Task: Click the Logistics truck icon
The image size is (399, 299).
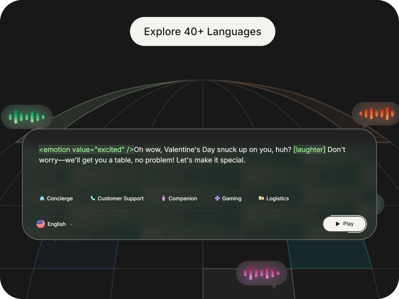Action: pyautogui.click(x=261, y=198)
